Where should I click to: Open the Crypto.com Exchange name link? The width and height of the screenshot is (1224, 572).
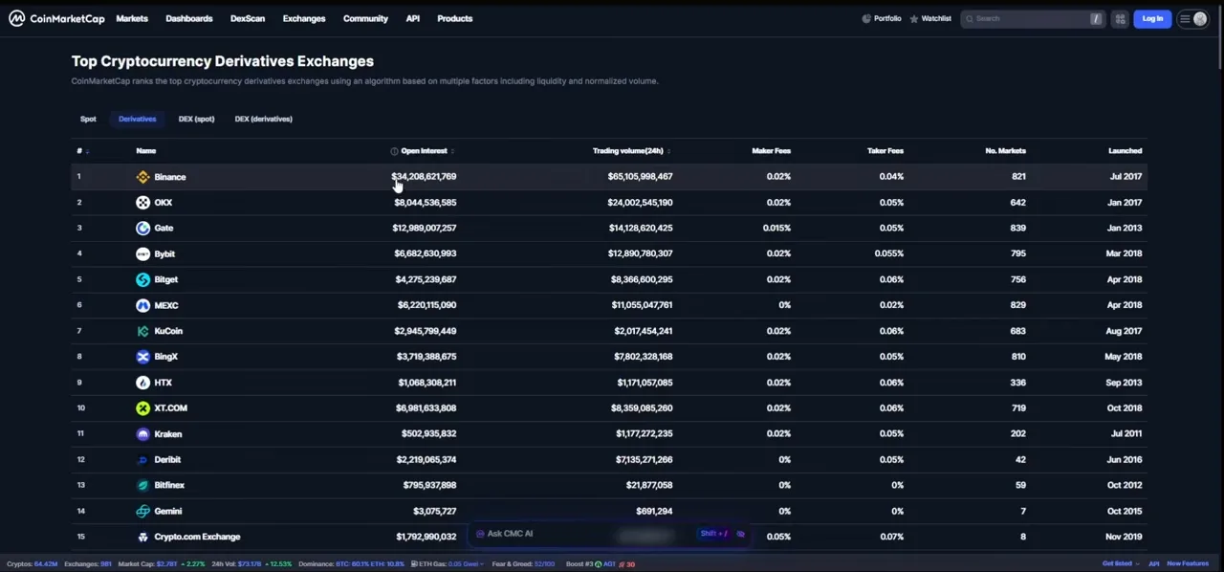click(197, 538)
